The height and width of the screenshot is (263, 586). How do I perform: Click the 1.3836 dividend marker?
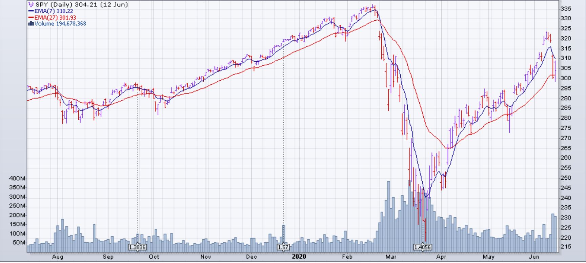(137, 247)
